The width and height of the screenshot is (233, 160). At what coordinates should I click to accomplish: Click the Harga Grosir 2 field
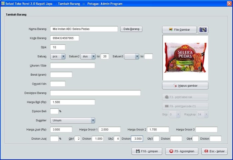[x=158, y=129]
